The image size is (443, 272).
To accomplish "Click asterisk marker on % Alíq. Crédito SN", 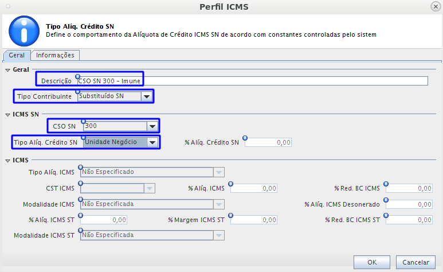I will (x=245, y=138).
